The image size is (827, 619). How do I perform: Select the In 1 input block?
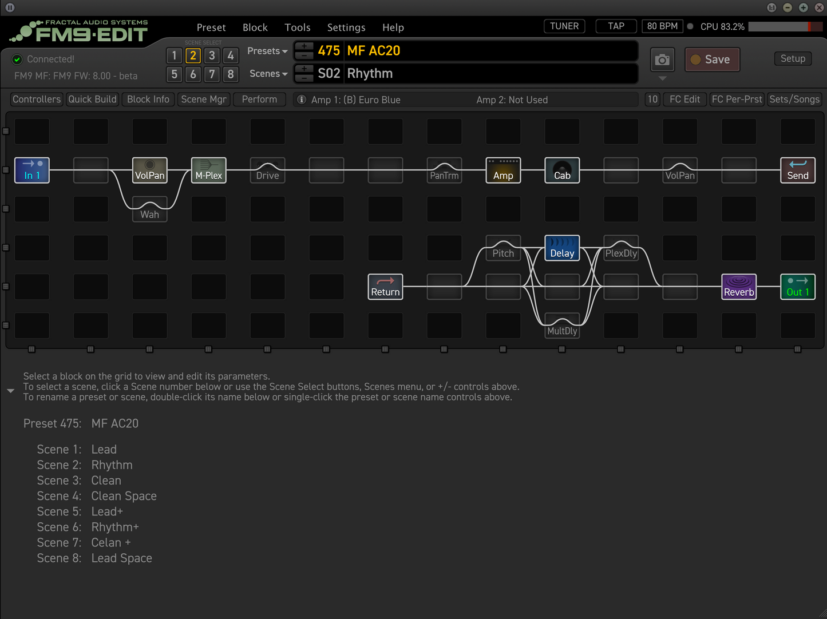click(32, 170)
